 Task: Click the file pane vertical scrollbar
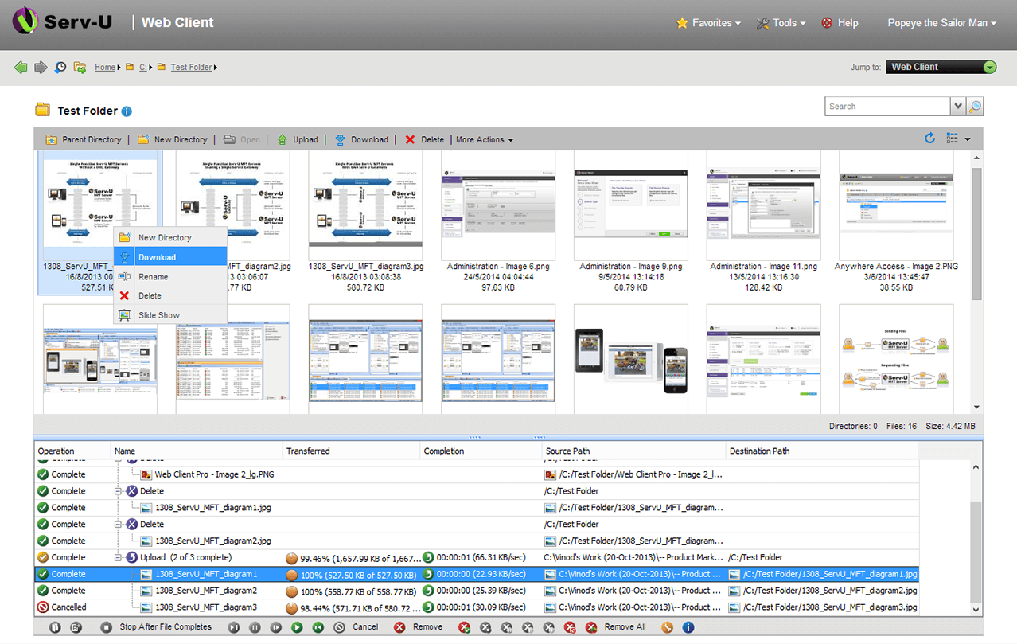(x=977, y=282)
